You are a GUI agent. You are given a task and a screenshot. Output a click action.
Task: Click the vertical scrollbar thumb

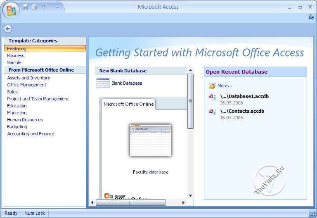coord(190,101)
